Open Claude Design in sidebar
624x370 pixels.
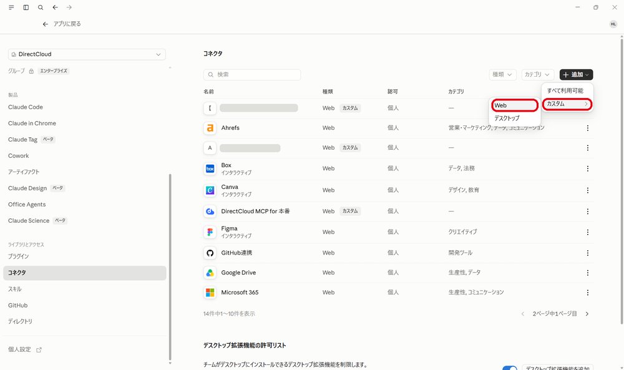27,188
